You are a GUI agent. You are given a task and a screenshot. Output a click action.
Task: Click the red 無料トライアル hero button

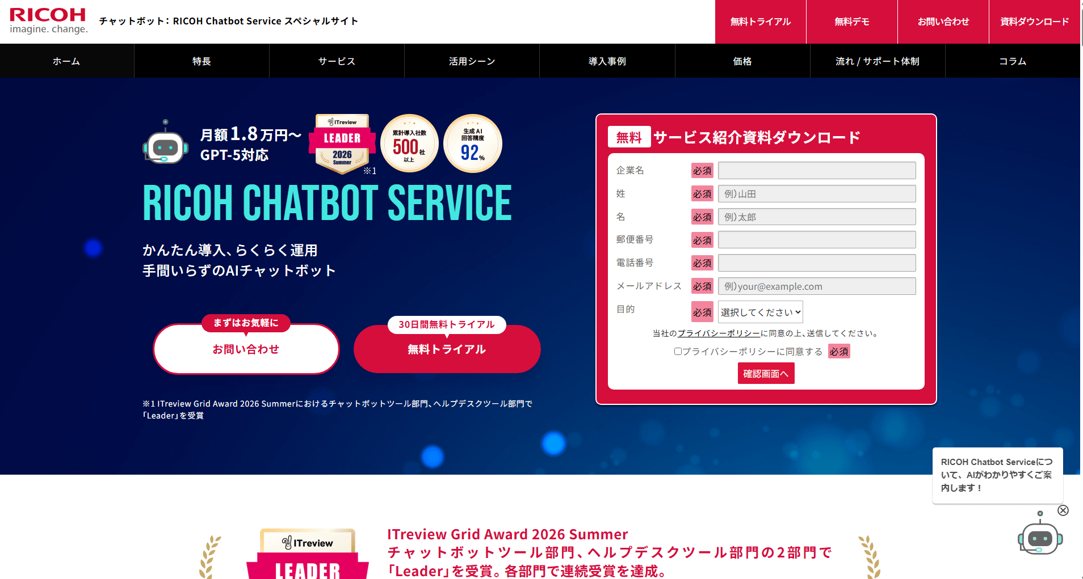[447, 349]
